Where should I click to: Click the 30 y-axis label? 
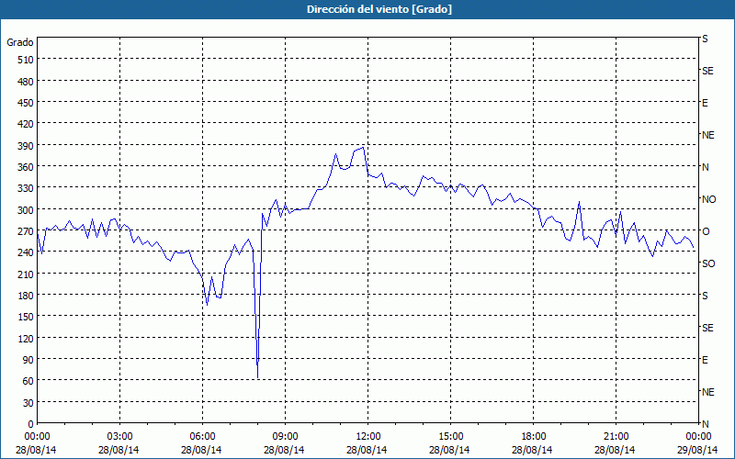28,403
